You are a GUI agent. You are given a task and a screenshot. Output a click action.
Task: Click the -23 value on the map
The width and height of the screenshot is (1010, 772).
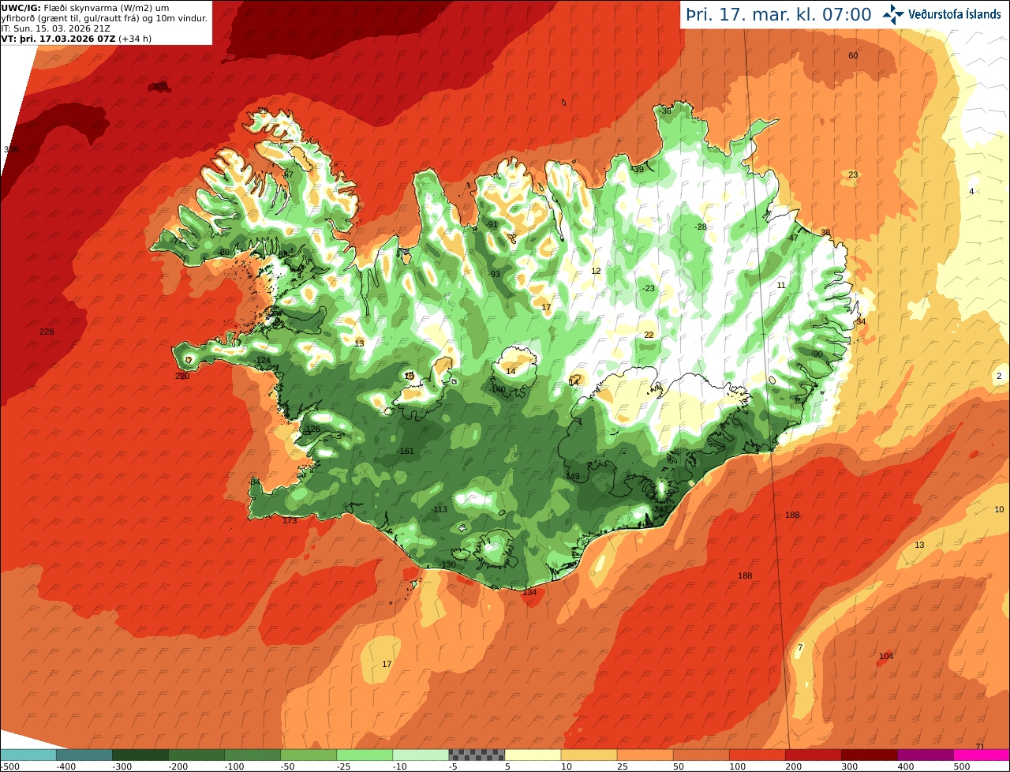coord(649,288)
